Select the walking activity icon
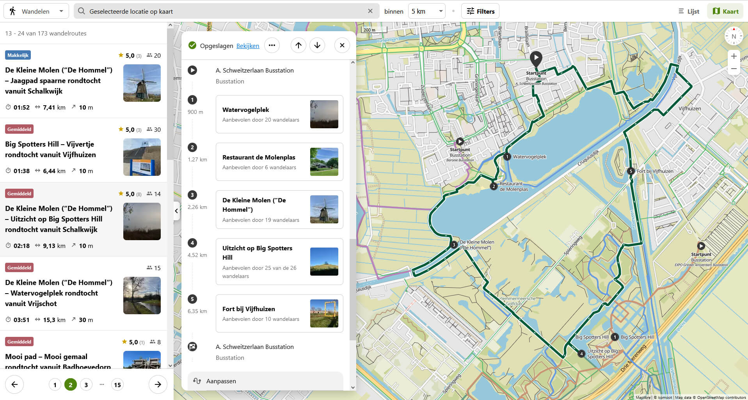Screen dimensions: 748x400 point(12,11)
